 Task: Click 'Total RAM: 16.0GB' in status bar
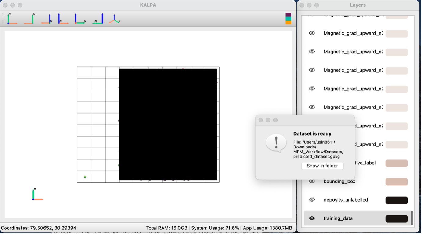(x=167, y=228)
